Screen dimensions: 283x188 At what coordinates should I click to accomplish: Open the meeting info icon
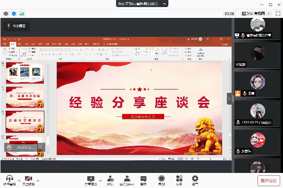pyautogui.click(x=6, y=14)
